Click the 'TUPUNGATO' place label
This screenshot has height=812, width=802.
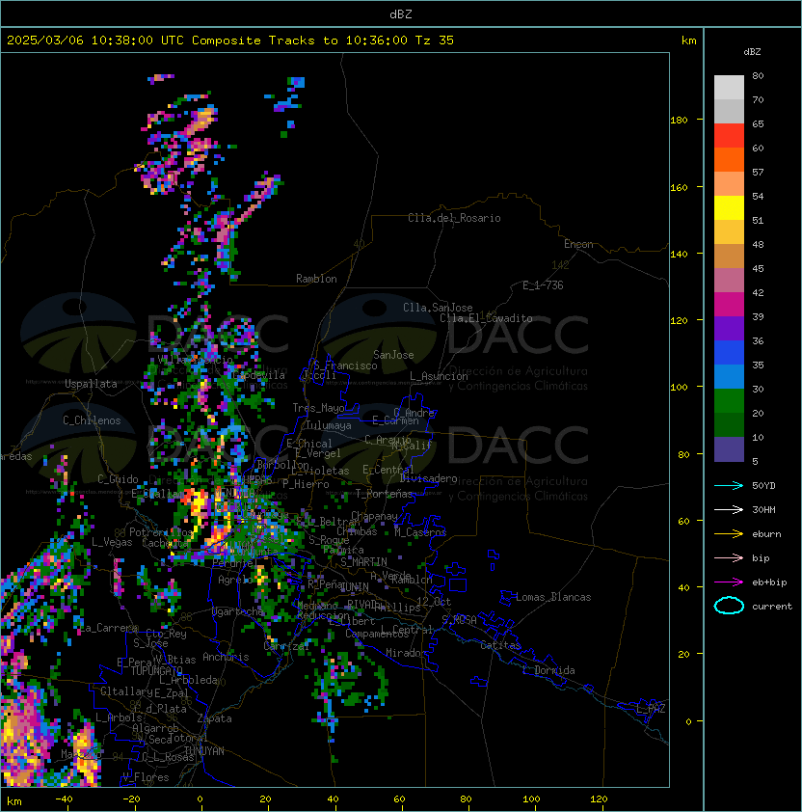pyautogui.click(x=156, y=670)
